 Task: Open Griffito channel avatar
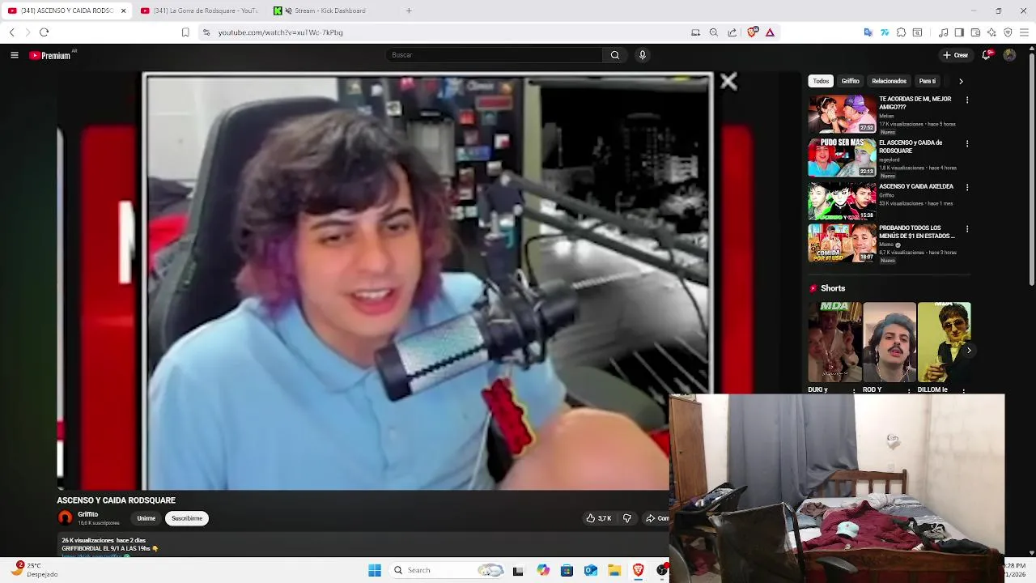tap(66, 518)
